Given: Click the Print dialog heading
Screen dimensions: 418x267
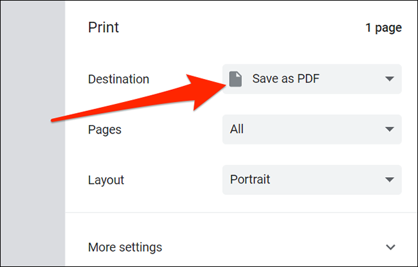Looking at the screenshot, I should click(104, 28).
